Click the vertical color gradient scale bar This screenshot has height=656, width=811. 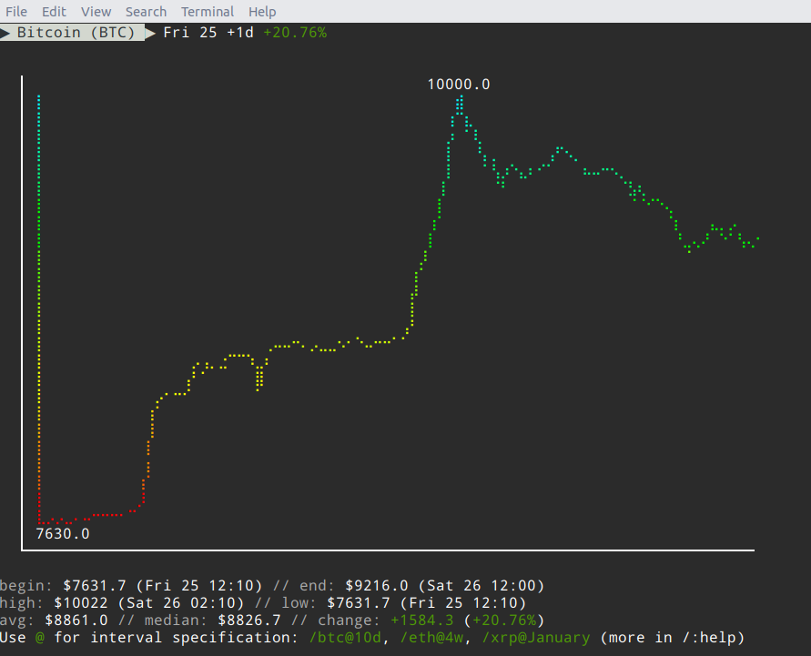[x=39, y=309]
